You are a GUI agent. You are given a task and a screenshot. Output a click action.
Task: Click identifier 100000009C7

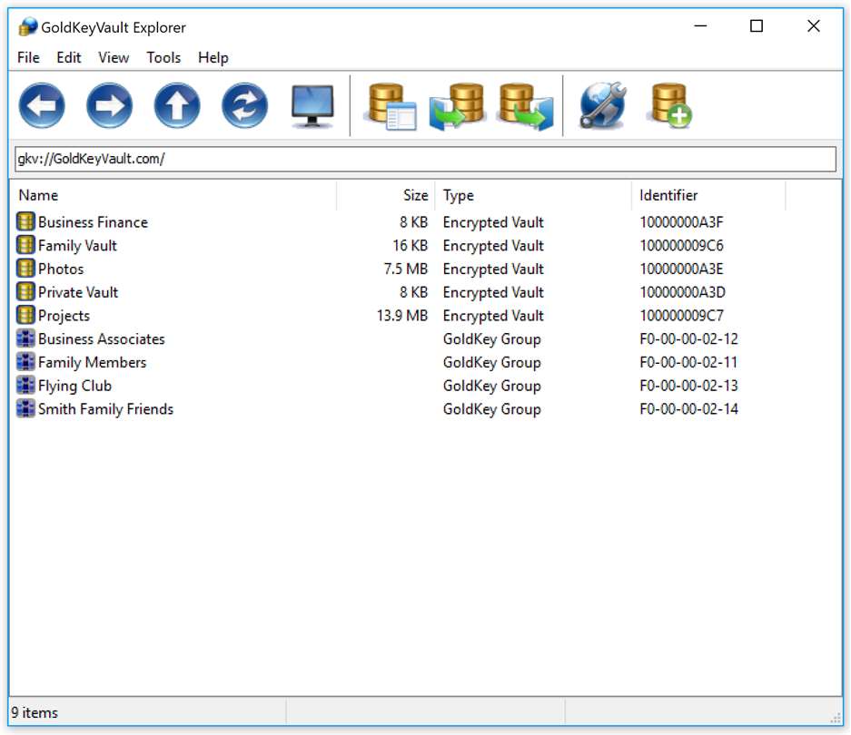(681, 315)
